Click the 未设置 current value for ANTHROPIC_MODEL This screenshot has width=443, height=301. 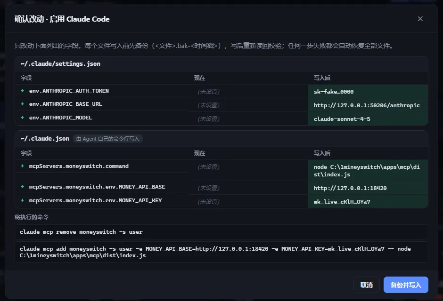coord(208,119)
